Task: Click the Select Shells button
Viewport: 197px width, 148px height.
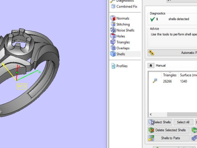Action: [x=160, y=122]
